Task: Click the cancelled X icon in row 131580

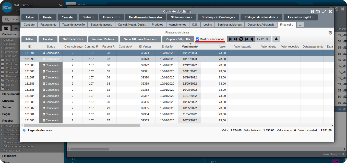Action: coord(44,120)
